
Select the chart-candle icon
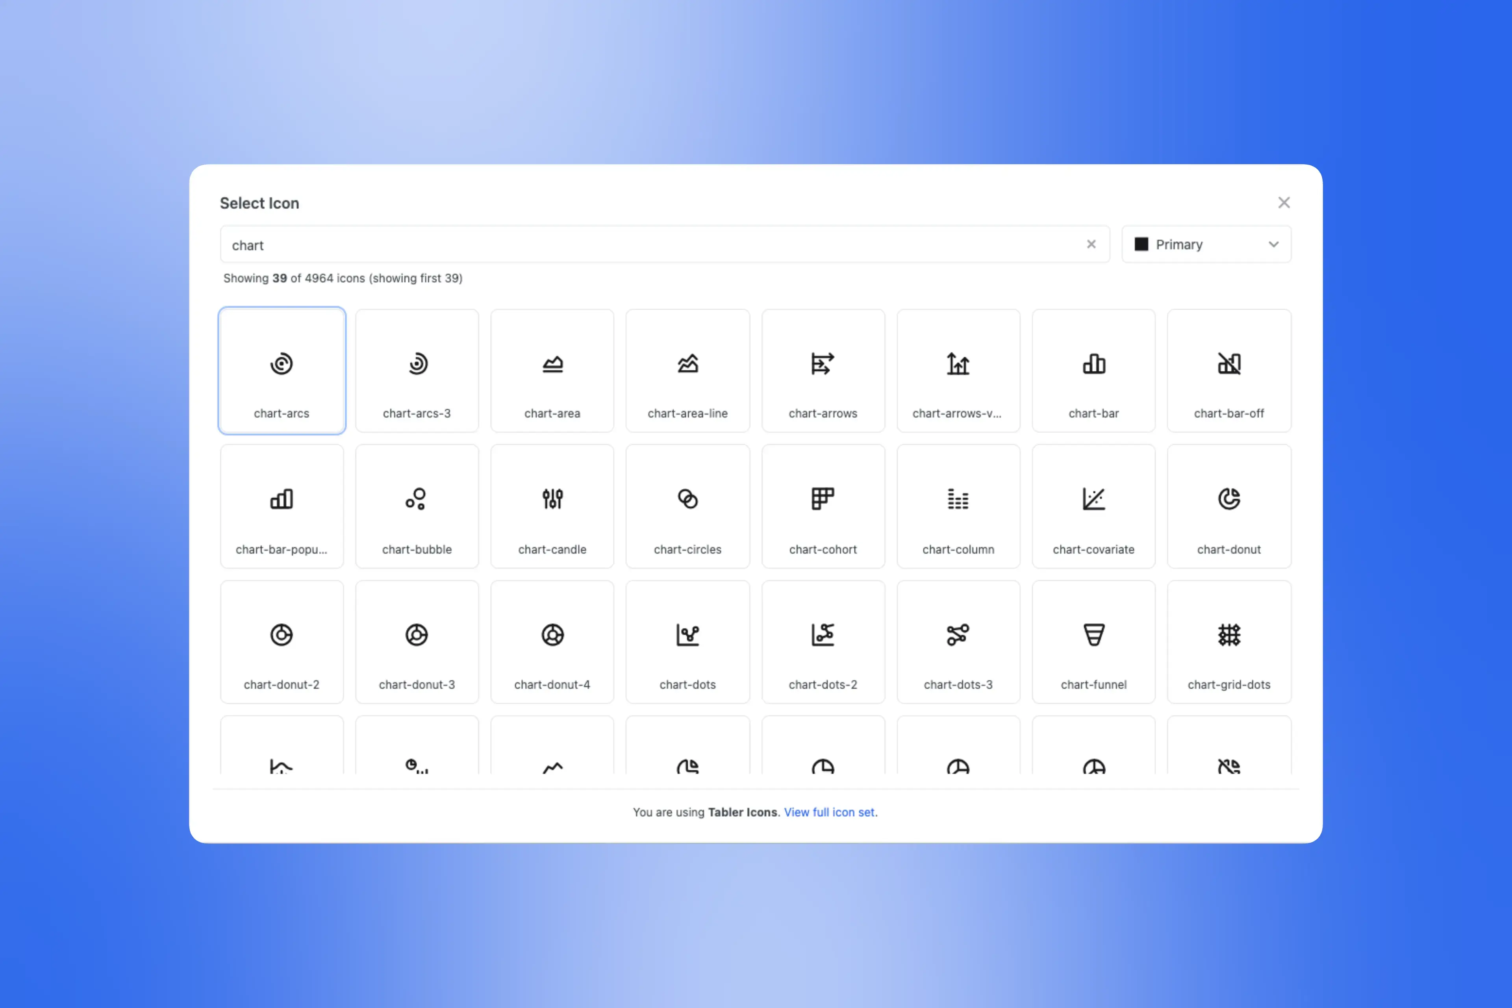click(x=552, y=507)
